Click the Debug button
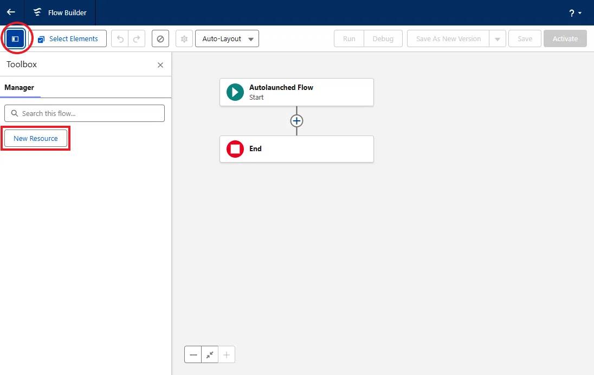 [x=383, y=38]
